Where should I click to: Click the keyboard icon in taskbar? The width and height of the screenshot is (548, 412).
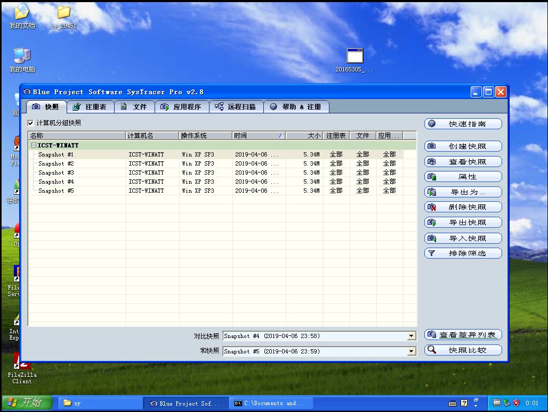(453, 403)
